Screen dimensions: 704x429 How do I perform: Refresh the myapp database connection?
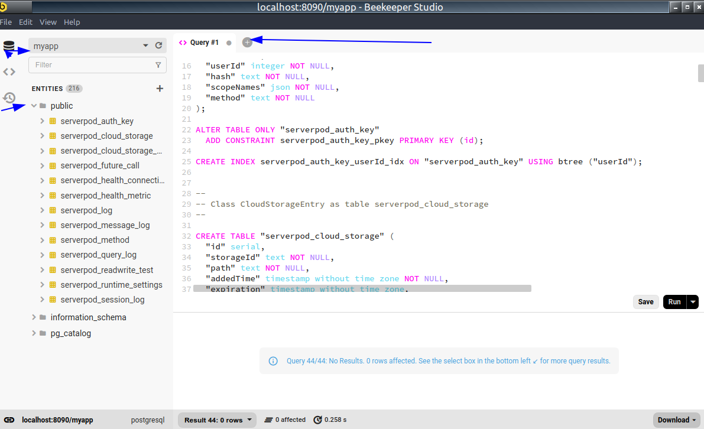(x=158, y=45)
